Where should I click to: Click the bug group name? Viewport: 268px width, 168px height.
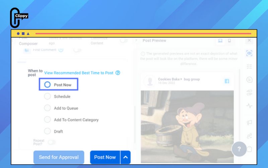(192, 79)
